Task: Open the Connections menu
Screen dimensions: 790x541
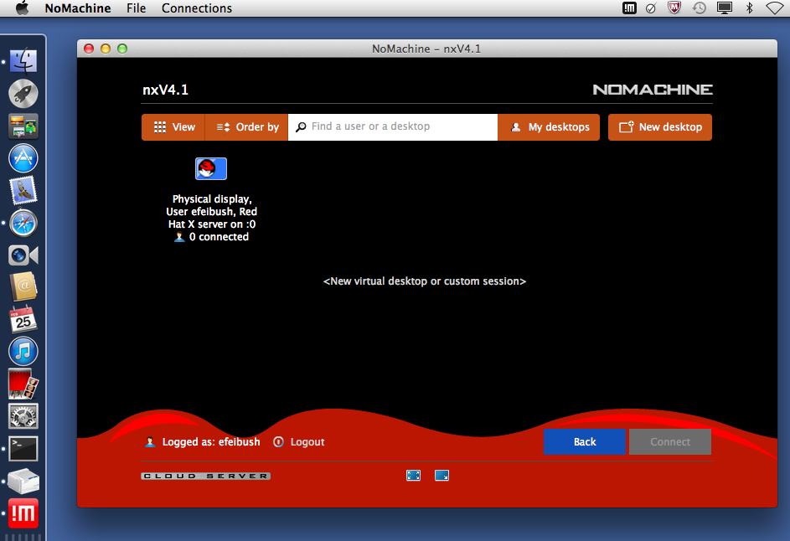Action: [197, 8]
